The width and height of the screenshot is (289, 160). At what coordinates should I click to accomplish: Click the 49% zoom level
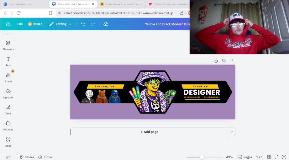click(229, 157)
